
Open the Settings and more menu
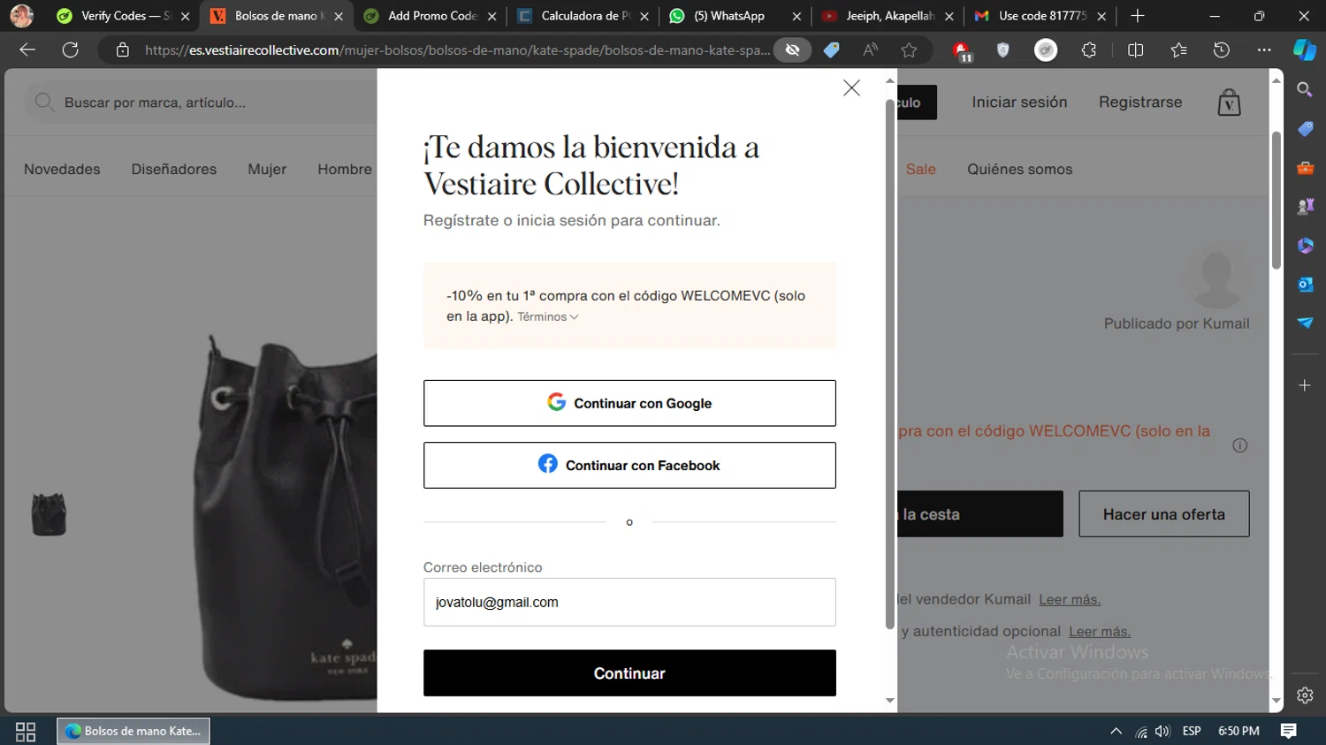pyautogui.click(x=1264, y=50)
